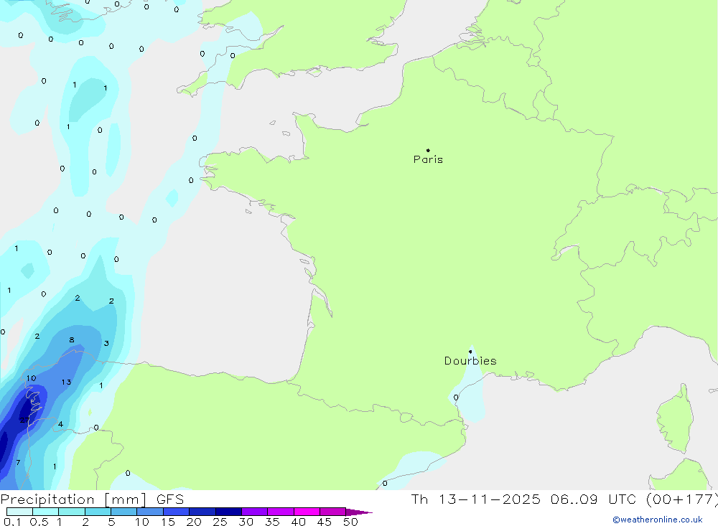Viewport: 718px width, 526px height.
Task: Click the over-50 legend arrow tip
Action: tap(358, 512)
